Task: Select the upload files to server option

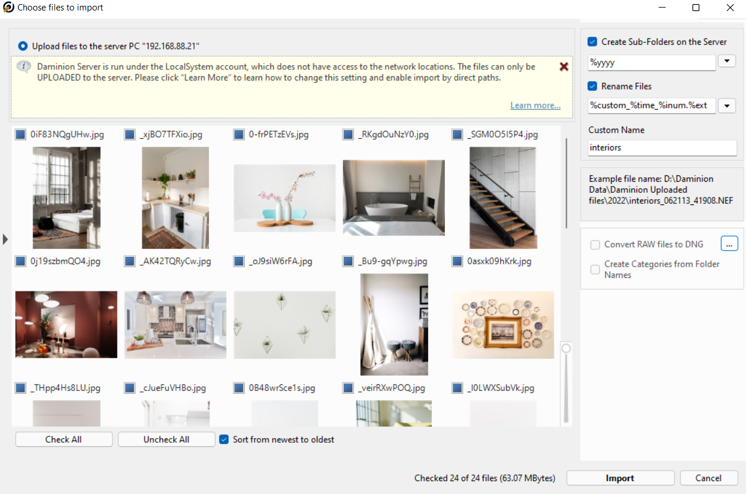Action: [x=23, y=45]
